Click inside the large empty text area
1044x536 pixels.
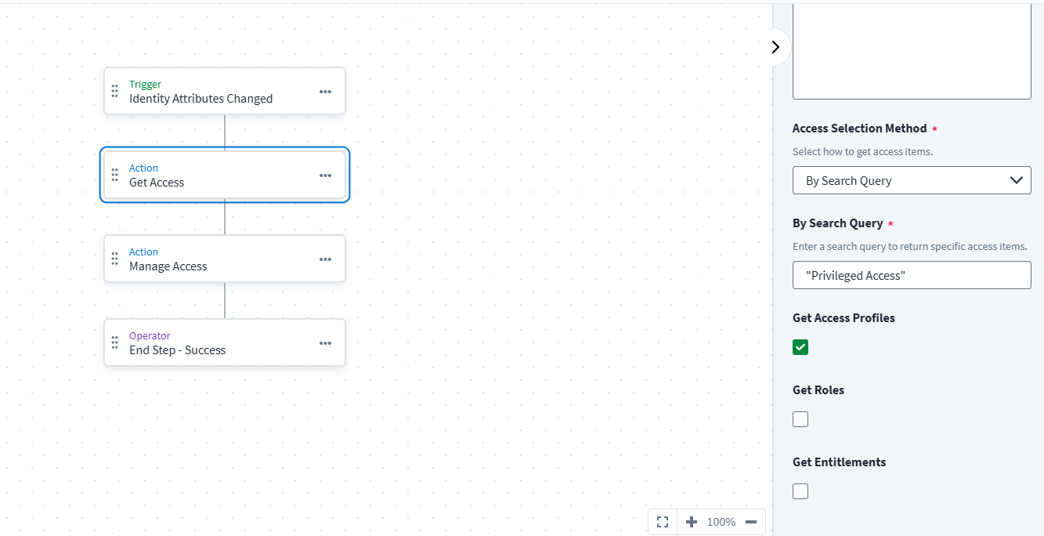point(912,51)
